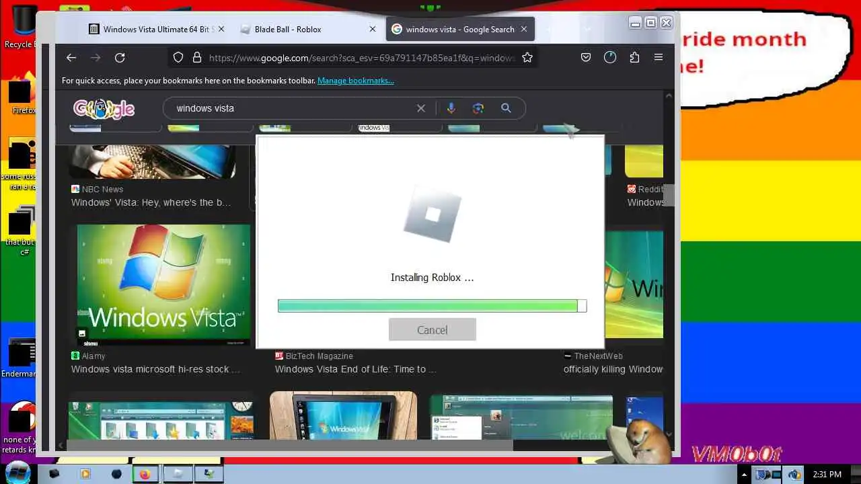The width and height of the screenshot is (861, 484).
Task: Close the Blade Ball - Roblox tab
Action: (x=373, y=30)
